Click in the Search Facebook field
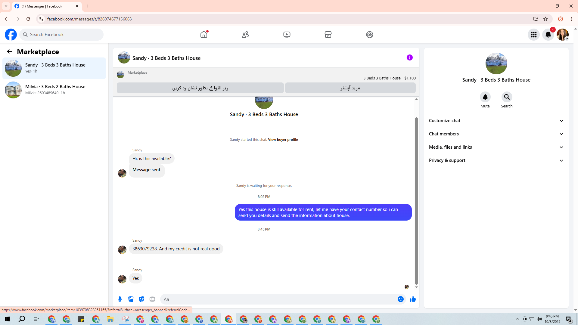Image resolution: width=578 pixels, height=325 pixels. click(x=61, y=35)
